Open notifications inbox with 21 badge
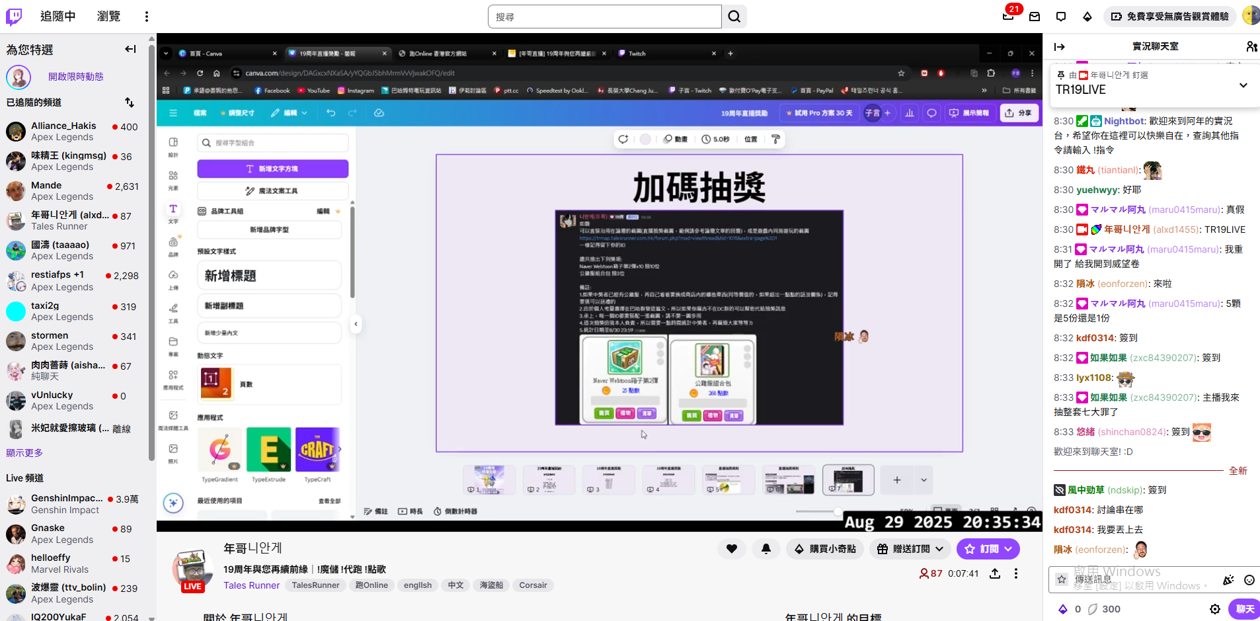This screenshot has height=621, width=1260. (x=1008, y=17)
